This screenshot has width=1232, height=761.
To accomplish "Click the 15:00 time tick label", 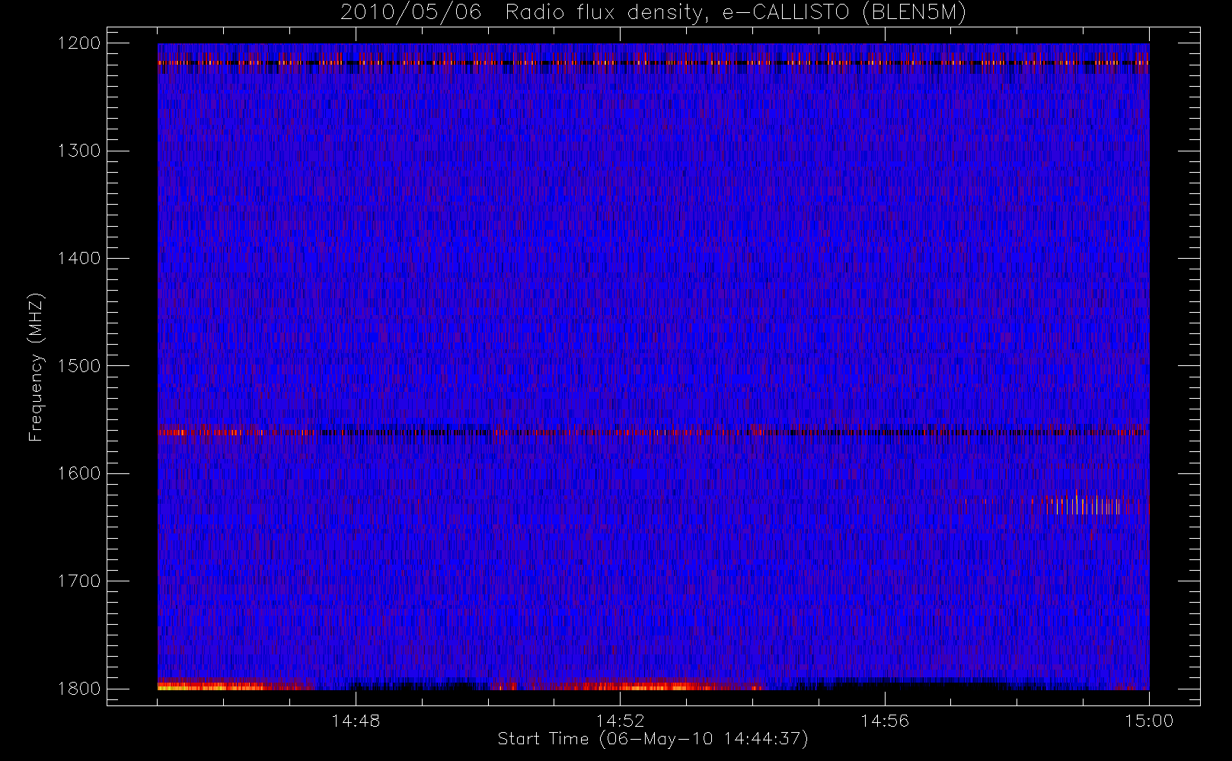I will tap(1149, 721).
